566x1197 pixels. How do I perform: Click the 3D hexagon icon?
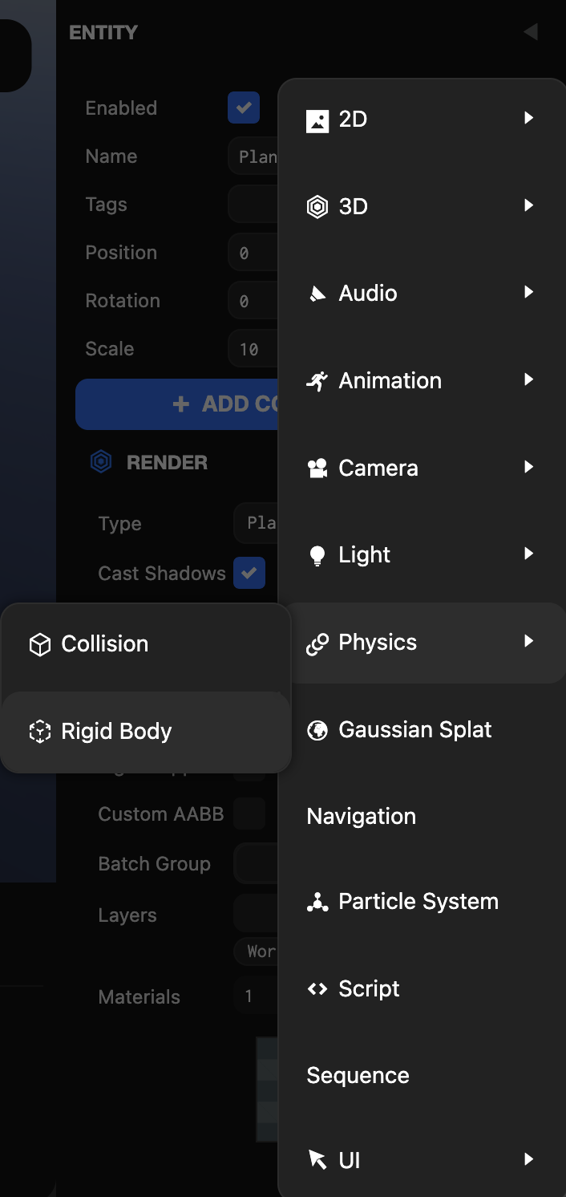(317, 207)
